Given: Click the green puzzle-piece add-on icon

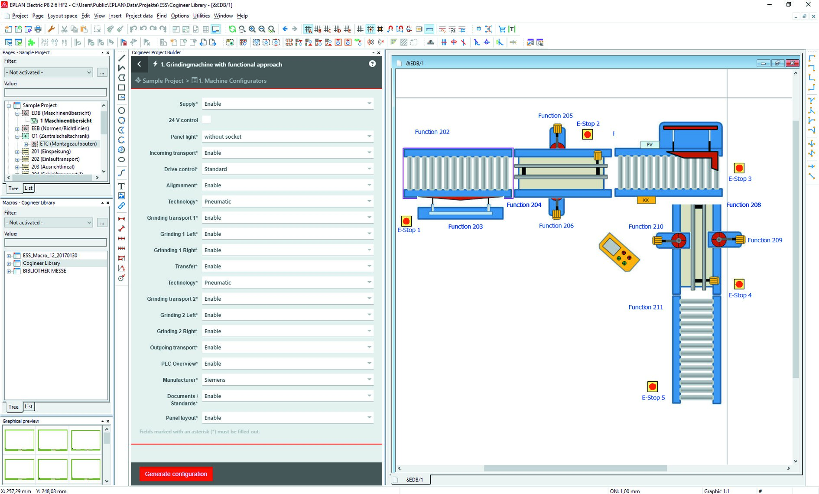Looking at the screenshot, I should (x=31, y=42).
